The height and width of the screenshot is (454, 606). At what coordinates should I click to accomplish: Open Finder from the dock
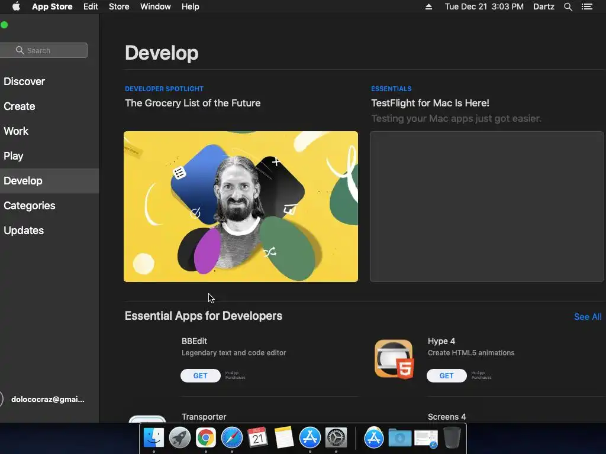click(x=154, y=438)
